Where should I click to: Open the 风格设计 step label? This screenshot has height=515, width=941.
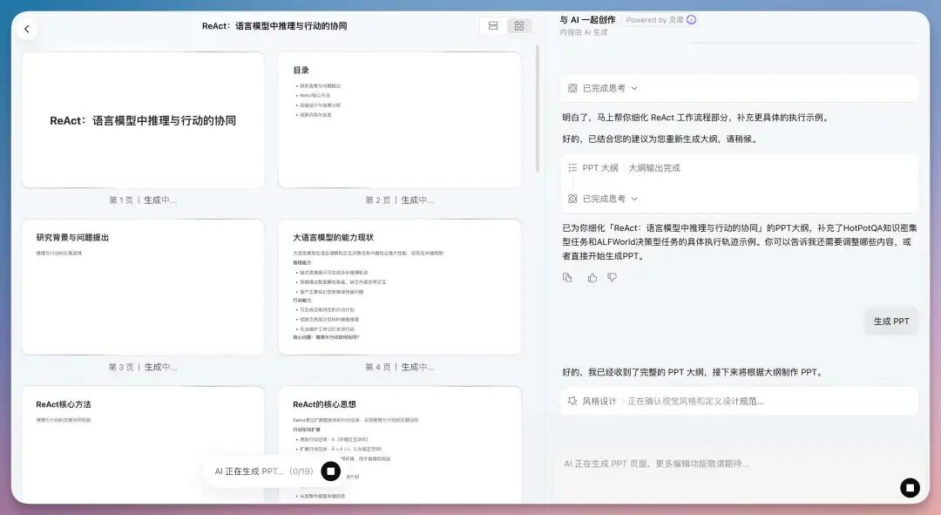(599, 401)
